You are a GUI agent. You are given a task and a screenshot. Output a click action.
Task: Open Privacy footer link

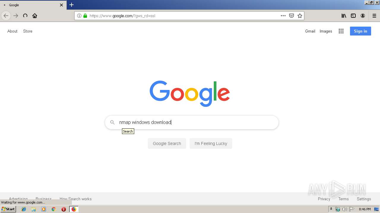coord(324,199)
